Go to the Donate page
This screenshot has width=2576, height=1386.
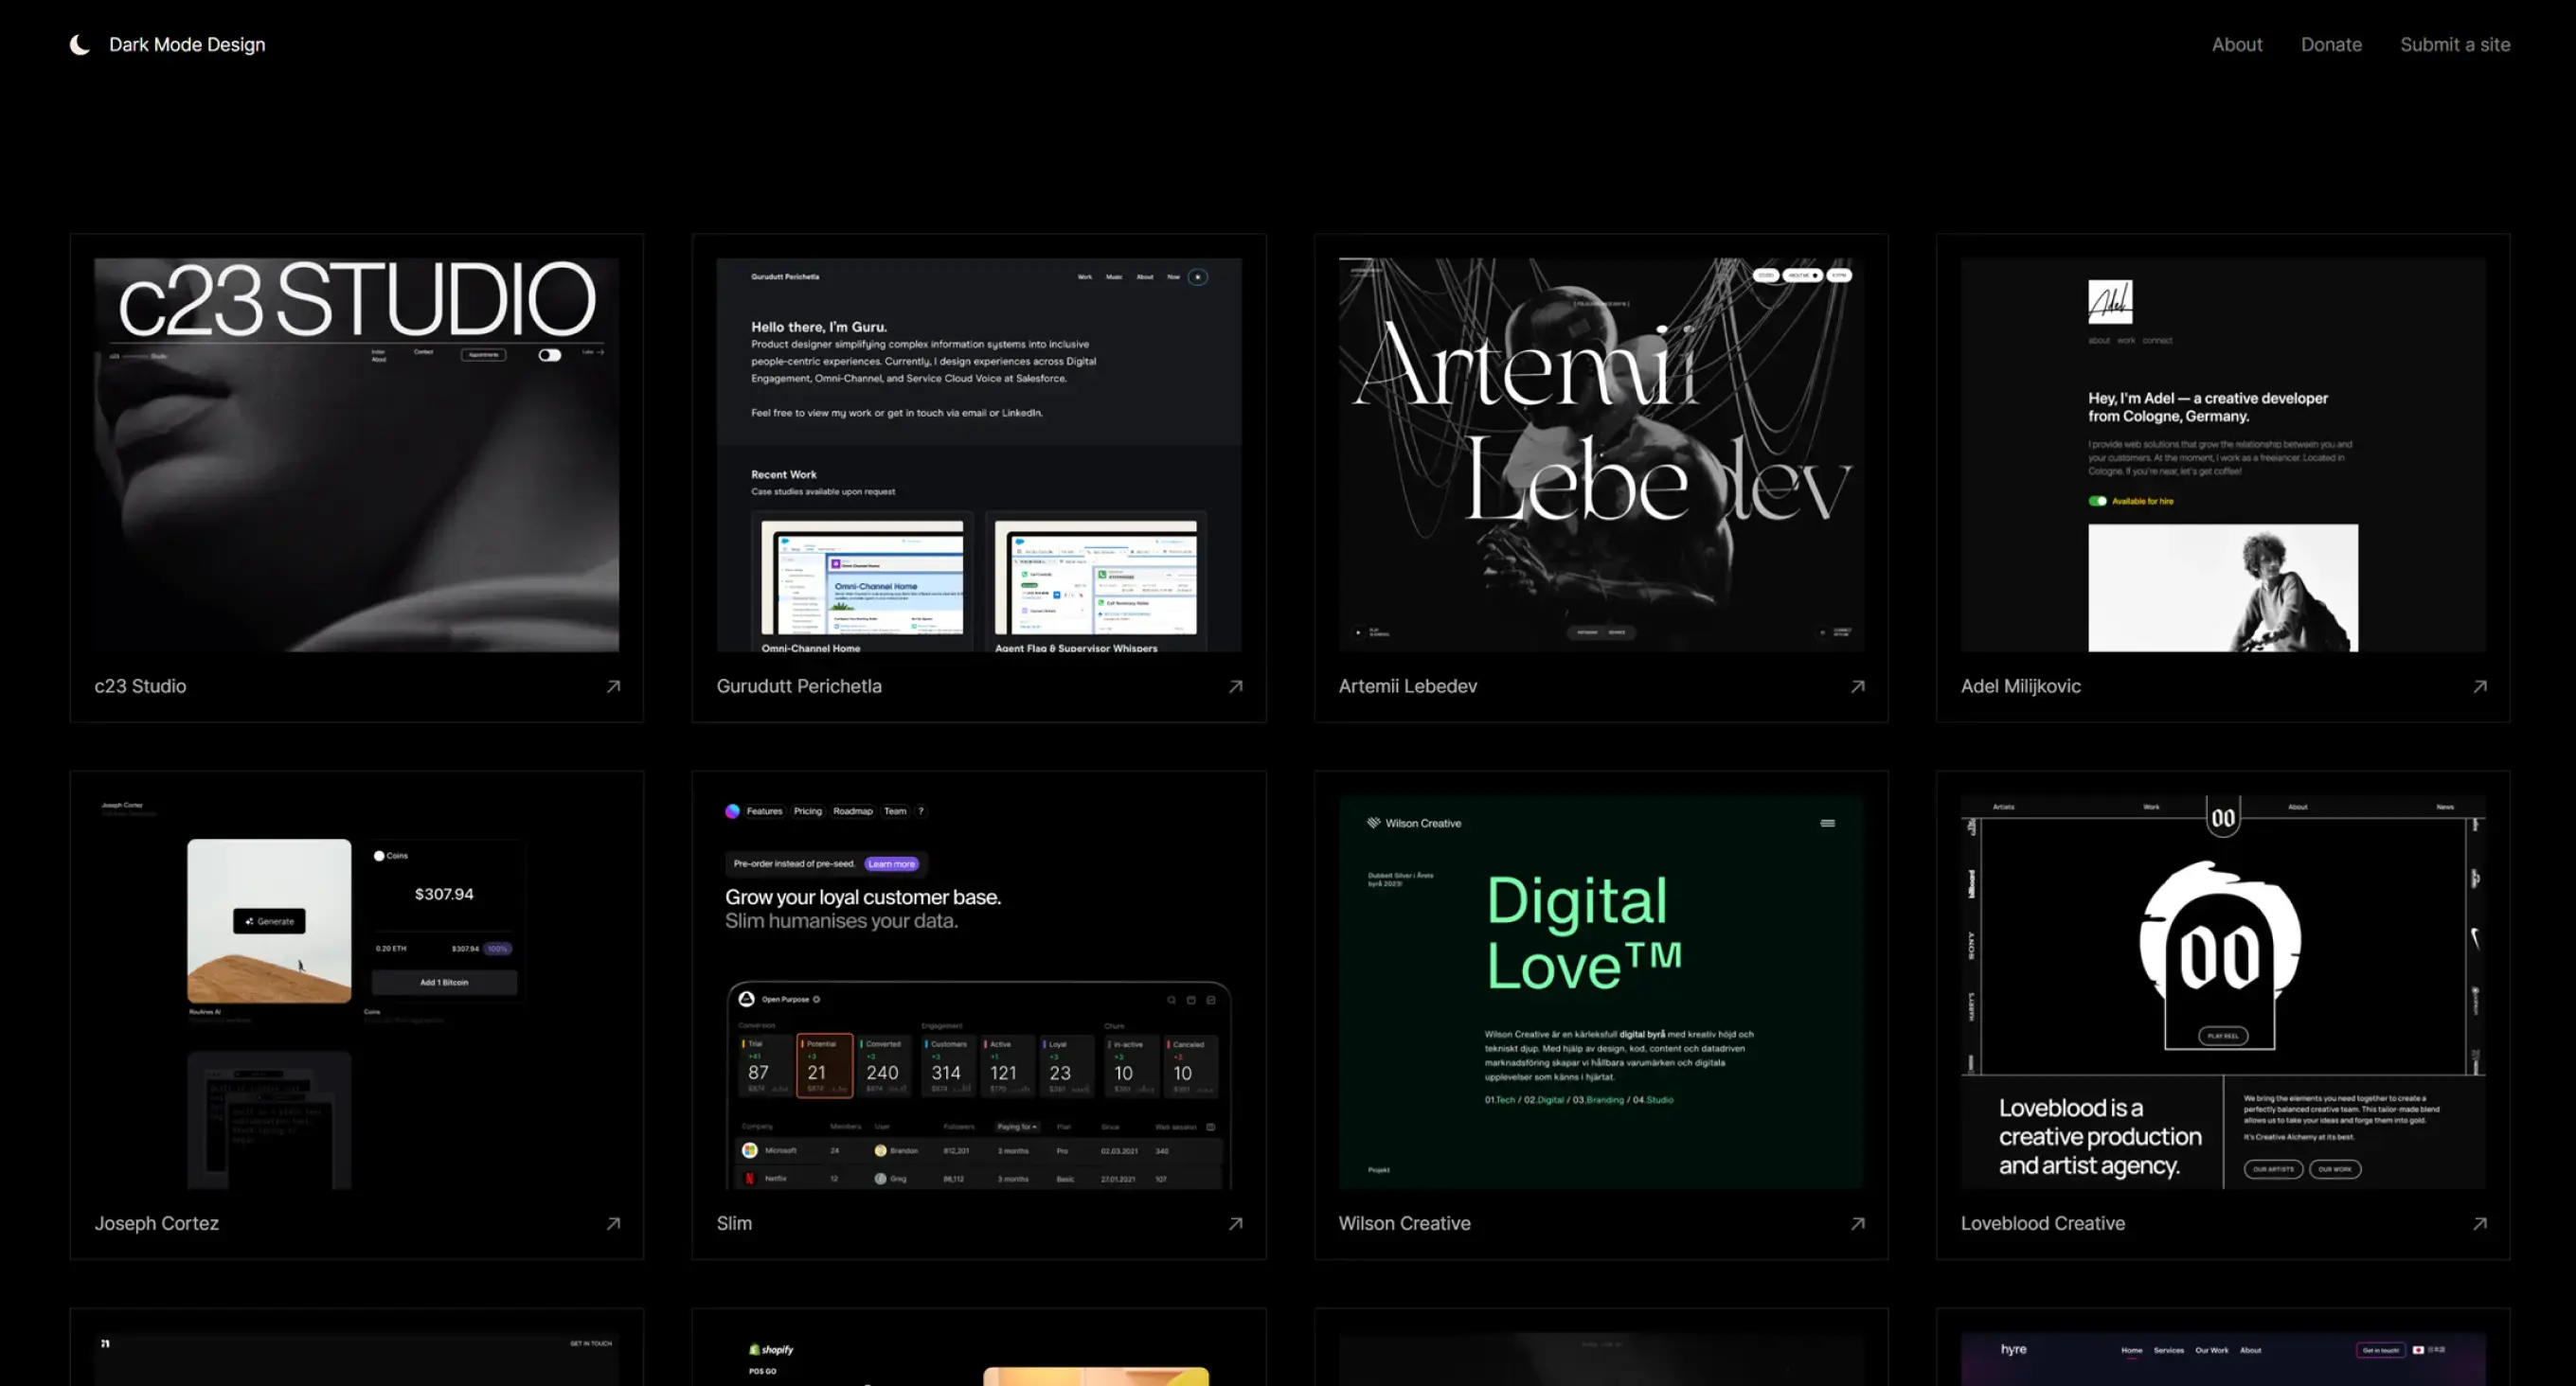pos(2330,44)
